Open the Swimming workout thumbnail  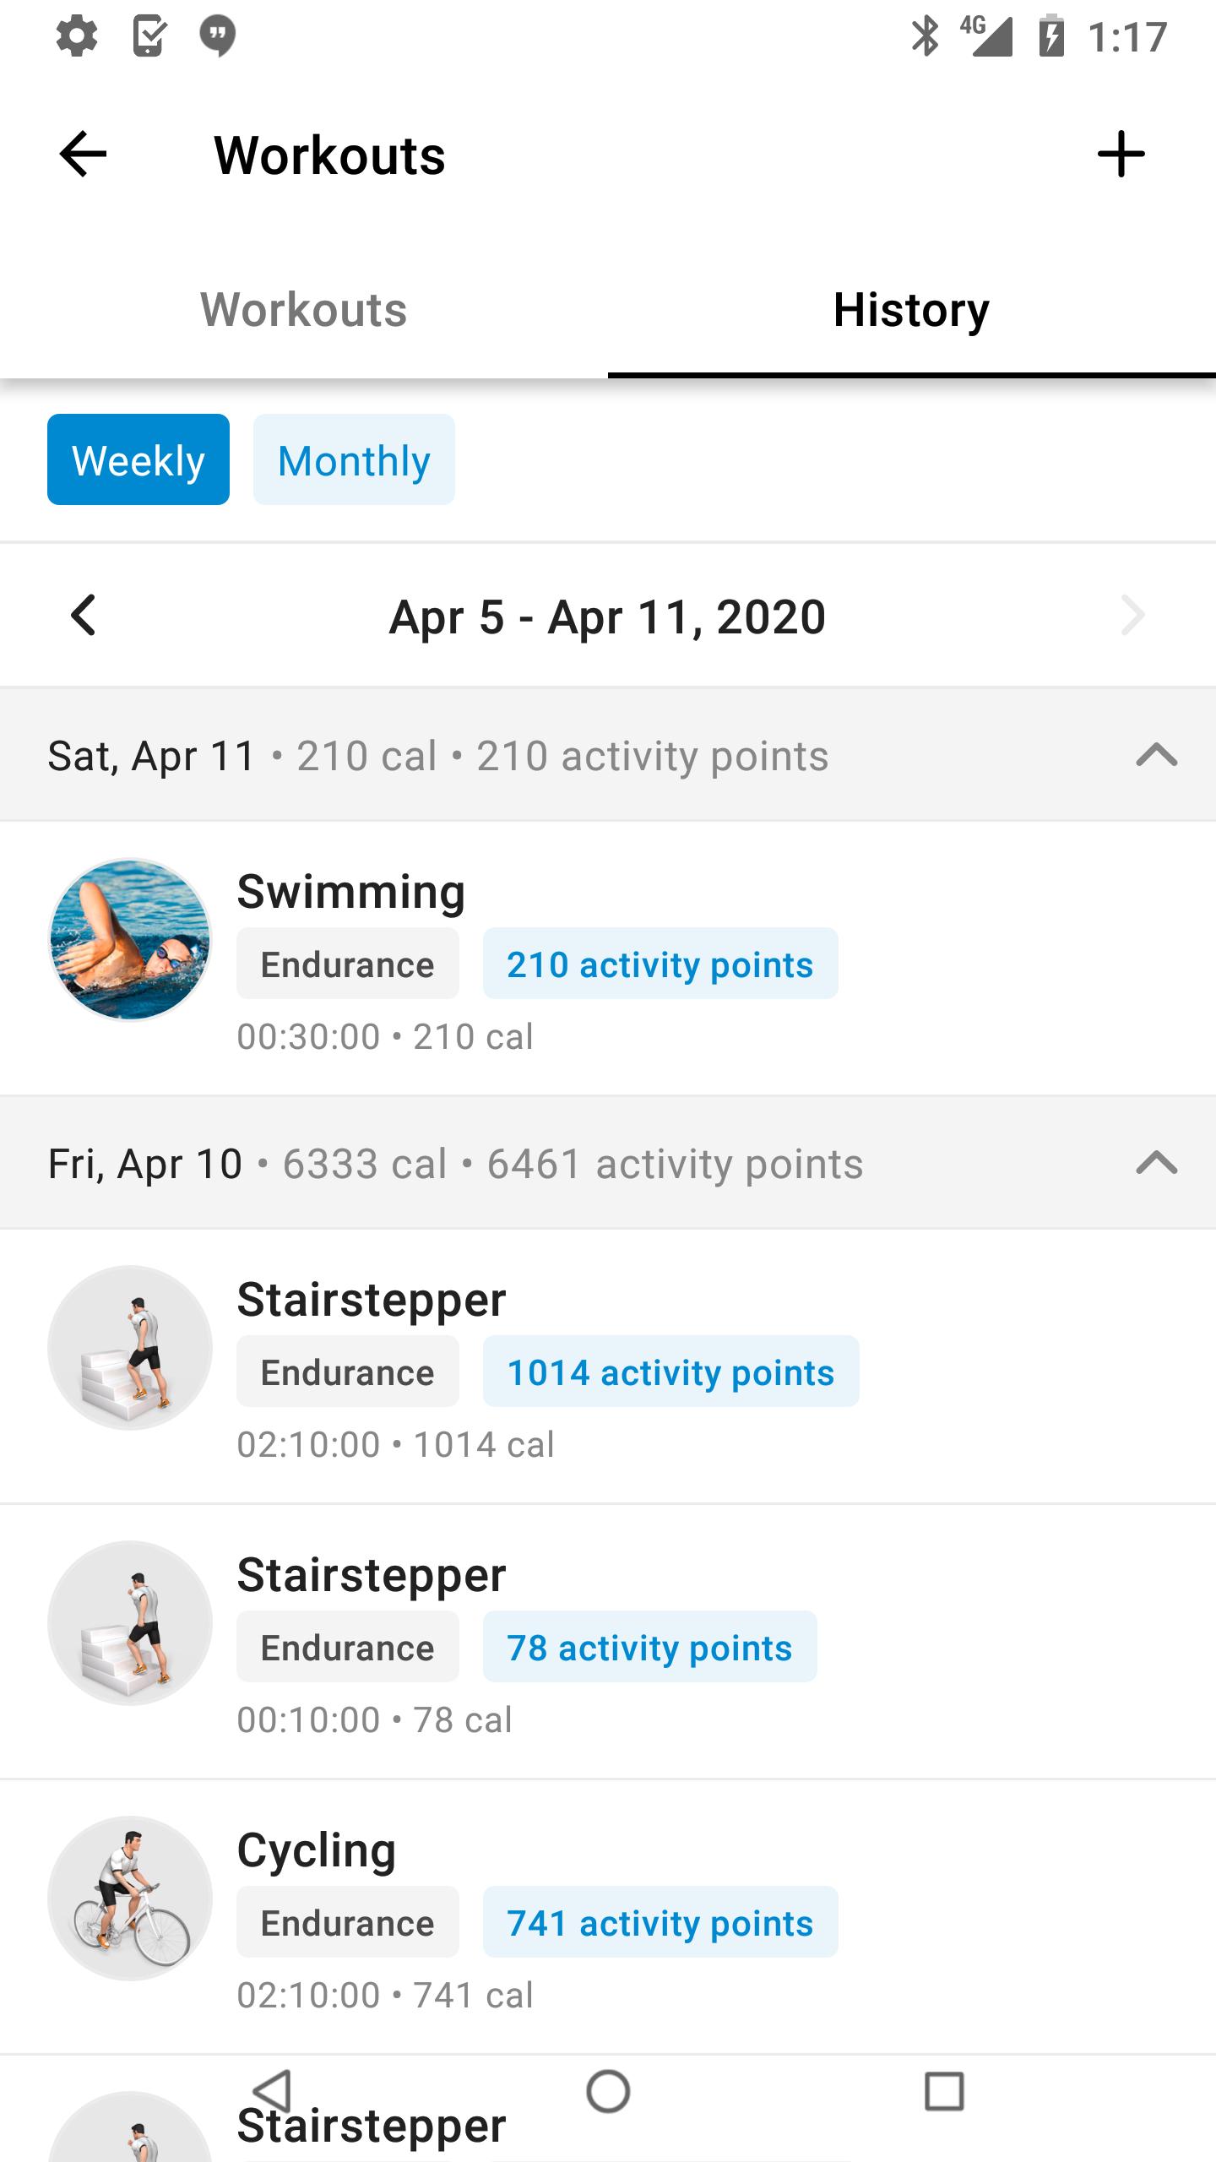130,939
